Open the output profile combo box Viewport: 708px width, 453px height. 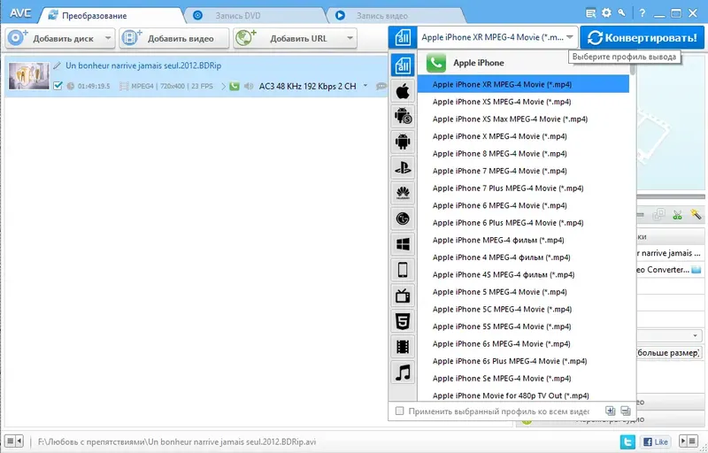click(497, 37)
